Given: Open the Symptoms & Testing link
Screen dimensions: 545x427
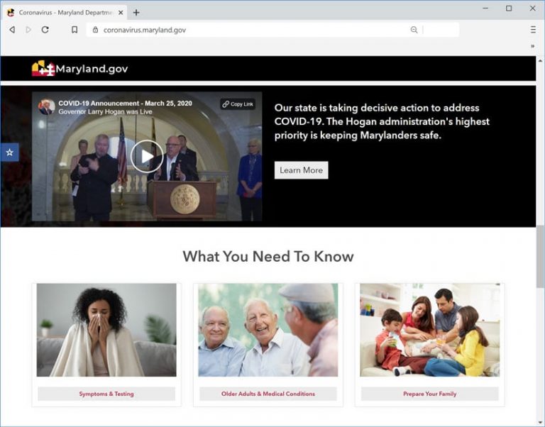Looking at the screenshot, I should [x=106, y=394].
